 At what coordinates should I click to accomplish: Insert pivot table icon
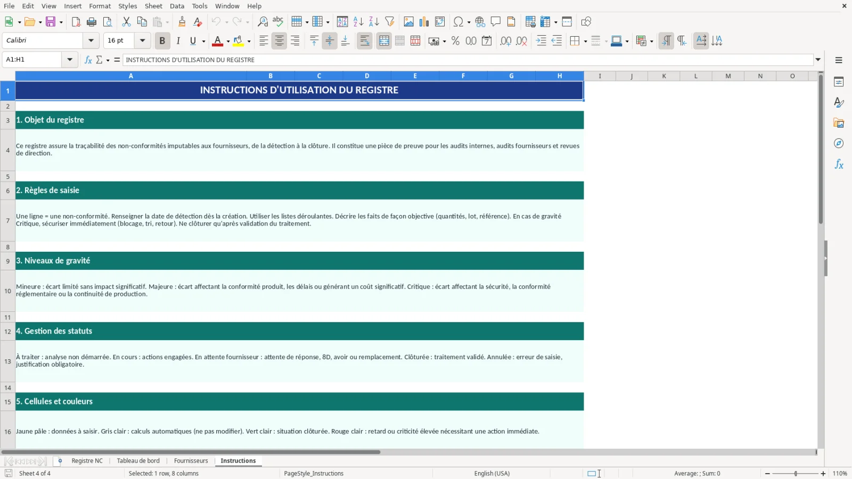point(440,22)
